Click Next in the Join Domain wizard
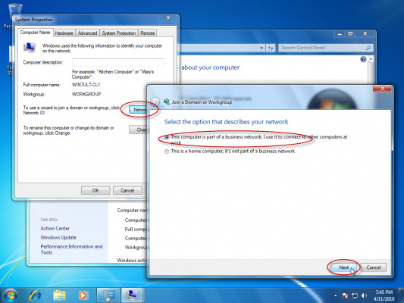This screenshot has width=404, height=303. click(x=343, y=267)
